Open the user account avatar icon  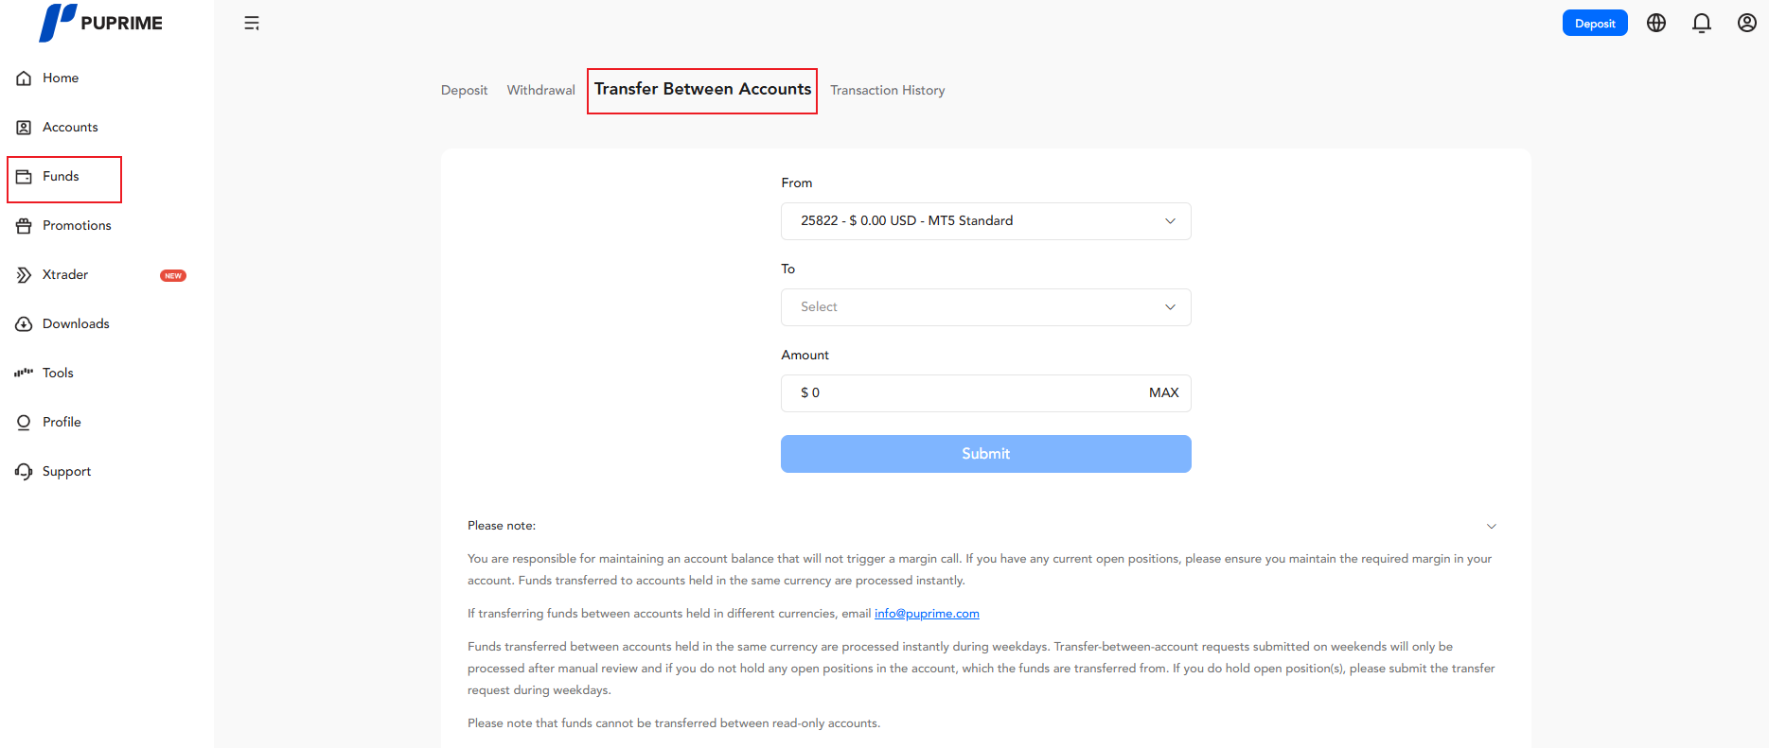(x=1747, y=24)
